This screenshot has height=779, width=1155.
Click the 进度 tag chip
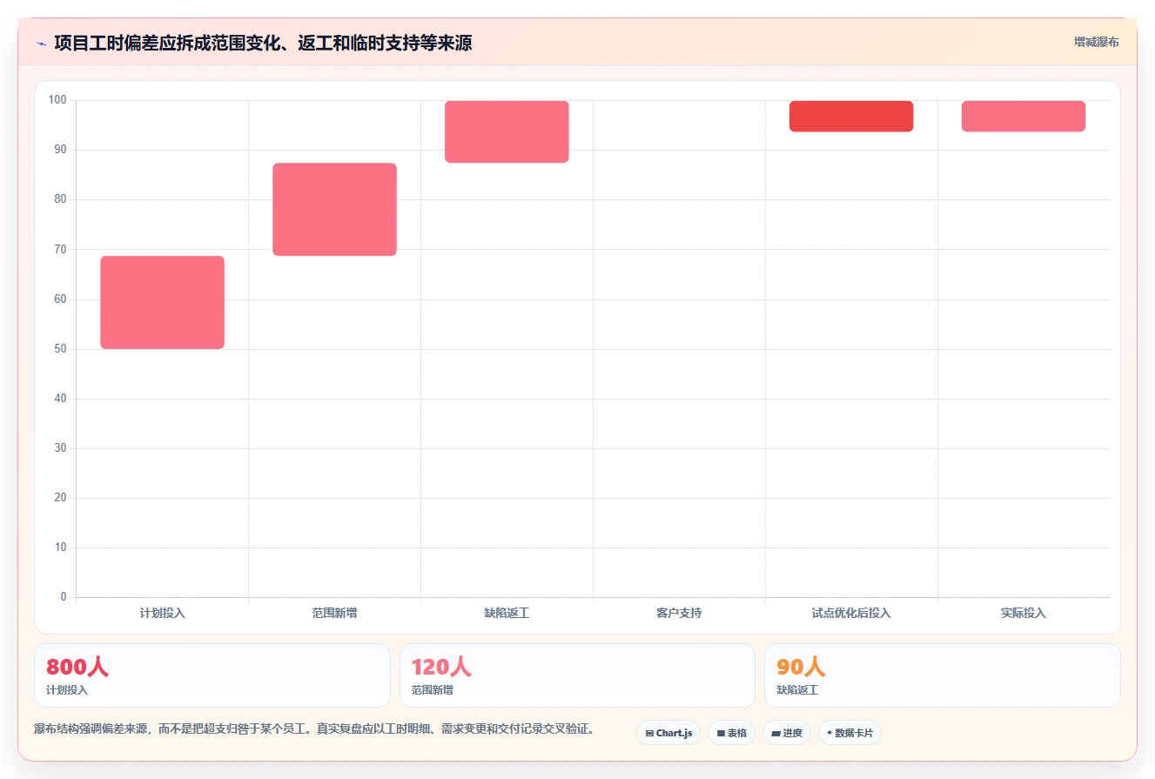tap(787, 733)
